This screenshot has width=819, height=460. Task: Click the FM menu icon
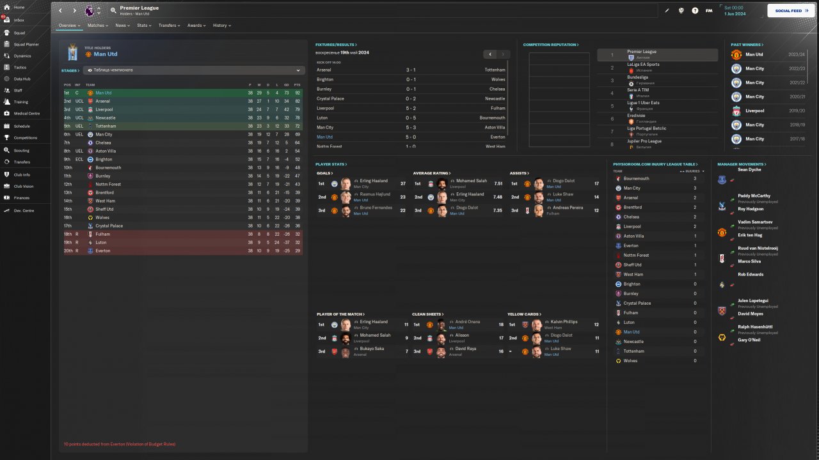(x=709, y=11)
